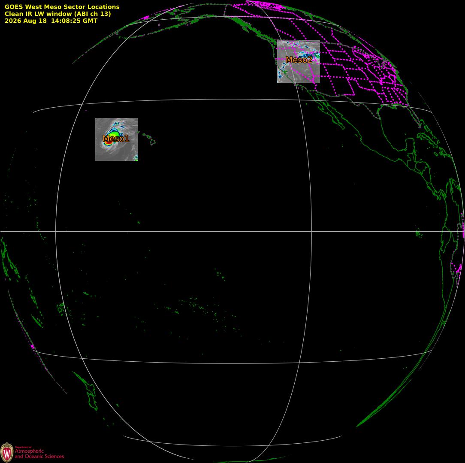Image resolution: width=465 pixels, height=463 pixels.
Task: Click the Fiji islands outline
Action: pyautogui.click(x=61, y=309)
